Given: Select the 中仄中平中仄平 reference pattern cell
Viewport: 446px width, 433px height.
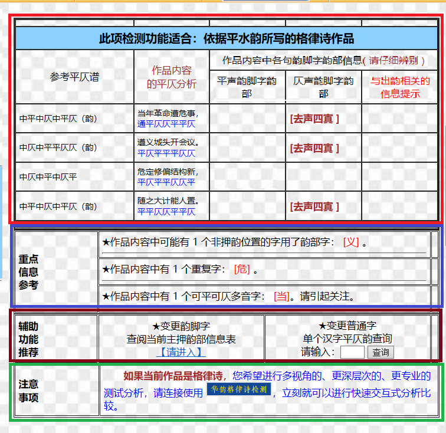Looking at the screenshot, I should click(48, 177).
